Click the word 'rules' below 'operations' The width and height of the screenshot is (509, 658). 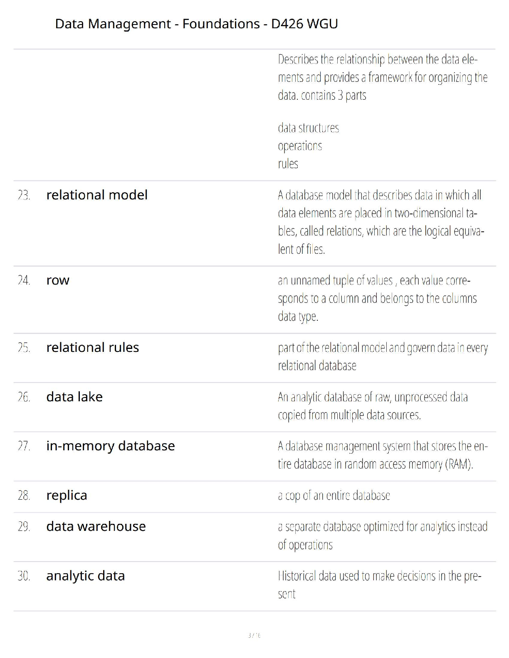point(288,164)
